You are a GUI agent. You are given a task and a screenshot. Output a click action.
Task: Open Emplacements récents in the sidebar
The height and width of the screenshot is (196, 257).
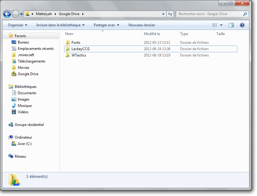[x=36, y=49]
